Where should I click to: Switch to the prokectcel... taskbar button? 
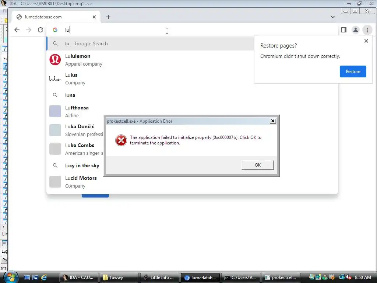281,277
